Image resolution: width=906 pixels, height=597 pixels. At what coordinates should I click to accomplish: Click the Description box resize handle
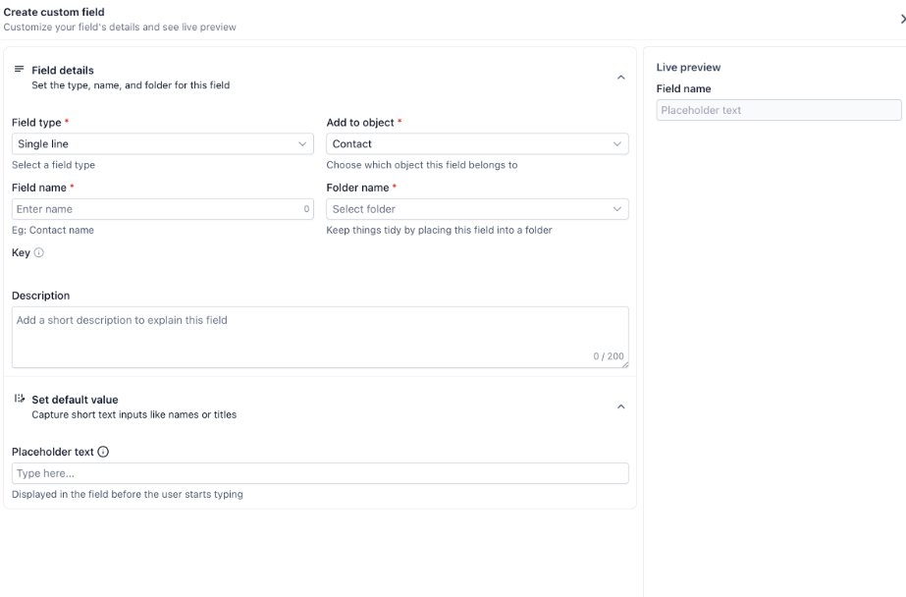(624, 364)
